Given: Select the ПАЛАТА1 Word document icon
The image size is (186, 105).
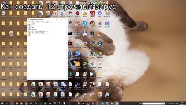Looking at the screenshot, I should point(63,85).
